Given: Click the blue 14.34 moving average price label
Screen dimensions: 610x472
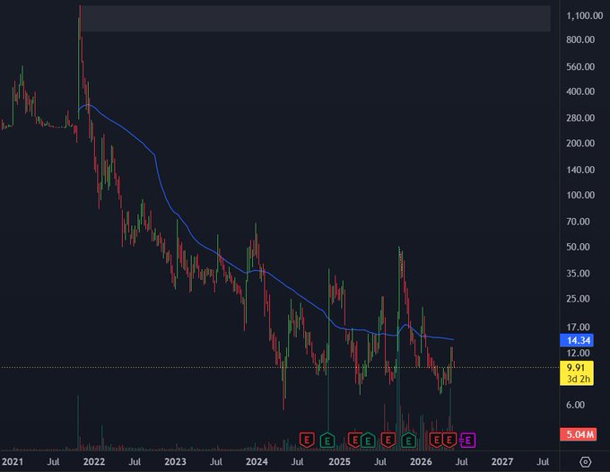Looking at the screenshot, I should [577, 340].
